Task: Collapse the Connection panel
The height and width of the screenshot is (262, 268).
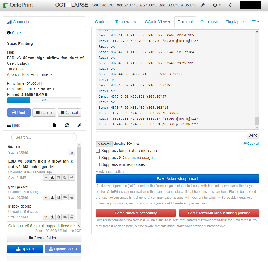Action: point(23,22)
